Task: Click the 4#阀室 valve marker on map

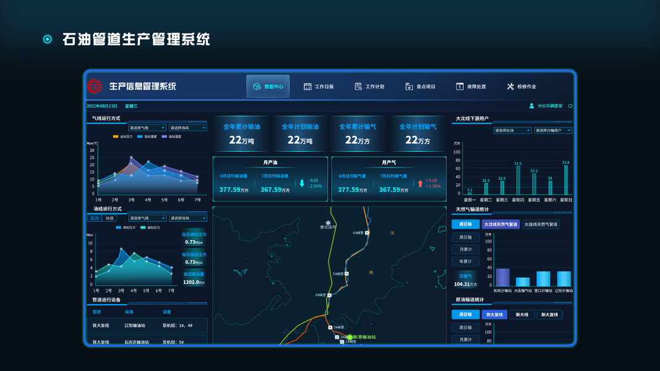Action: pyautogui.click(x=330, y=295)
